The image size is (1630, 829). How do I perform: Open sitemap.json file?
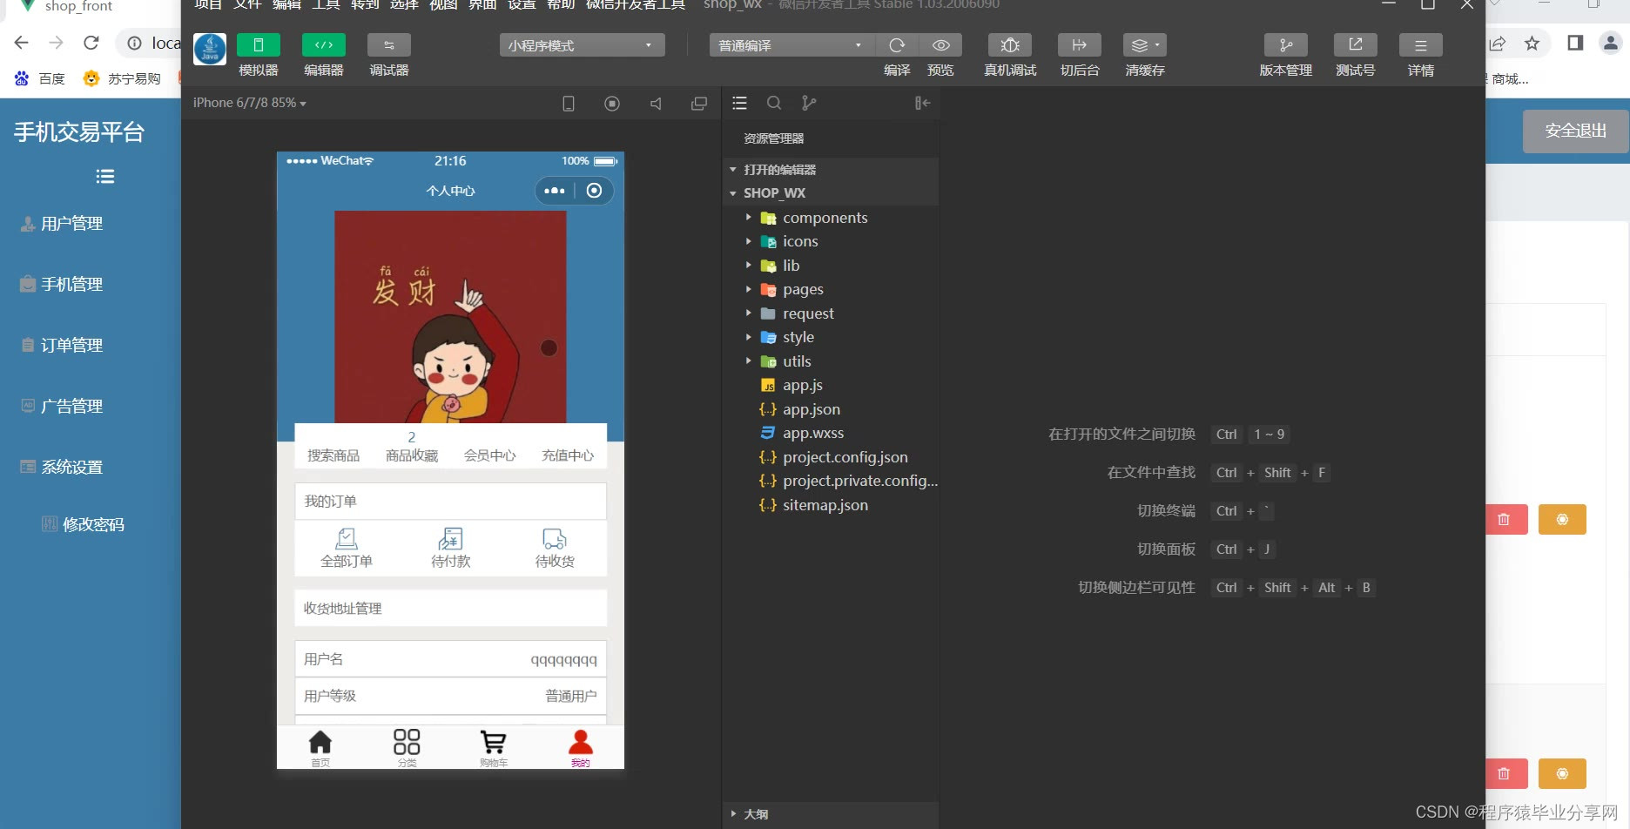point(831,505)
